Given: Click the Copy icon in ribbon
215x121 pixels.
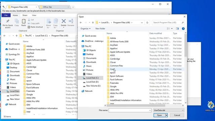Looking at the screenshot, I should 17,21.
